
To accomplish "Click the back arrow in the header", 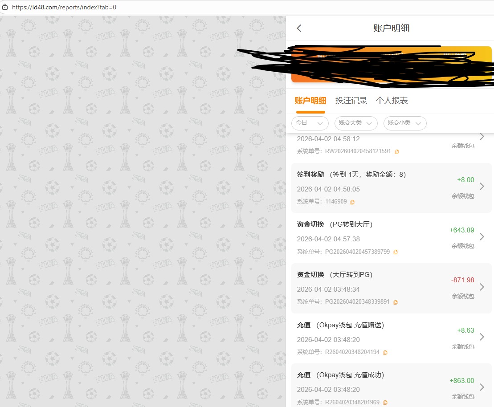I will tap(299, 28).
